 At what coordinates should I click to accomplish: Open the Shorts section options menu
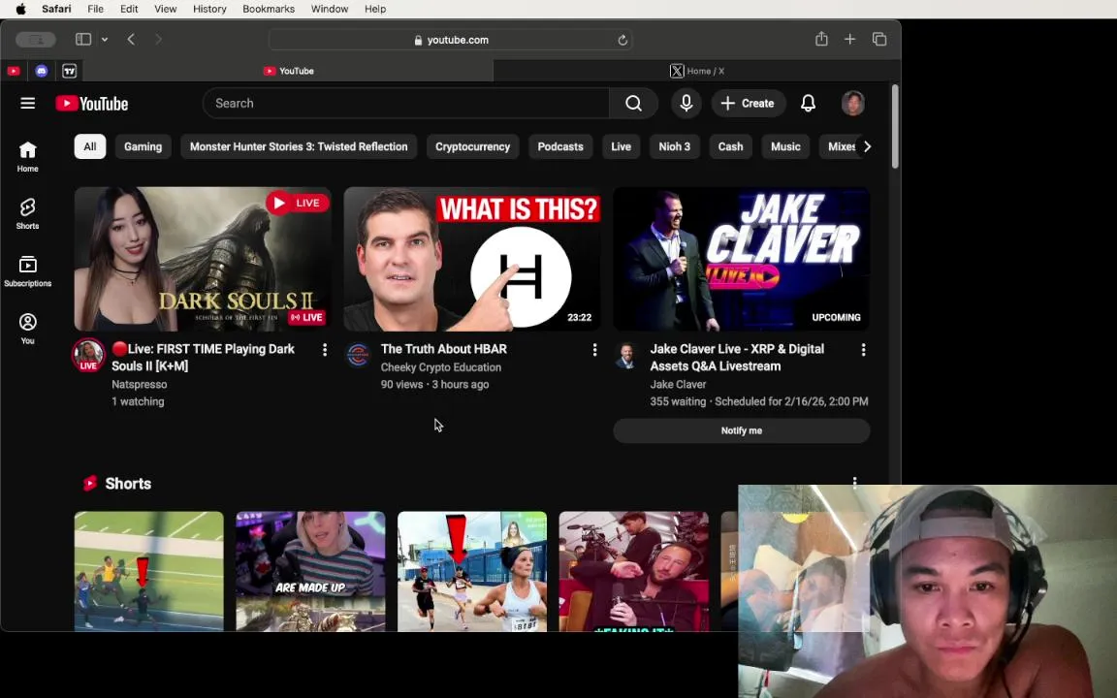855,481
